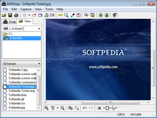This screenshot has height=118, width=157.
Task: Click the exit door icon in toolbar
Action: tap(115, 15)
